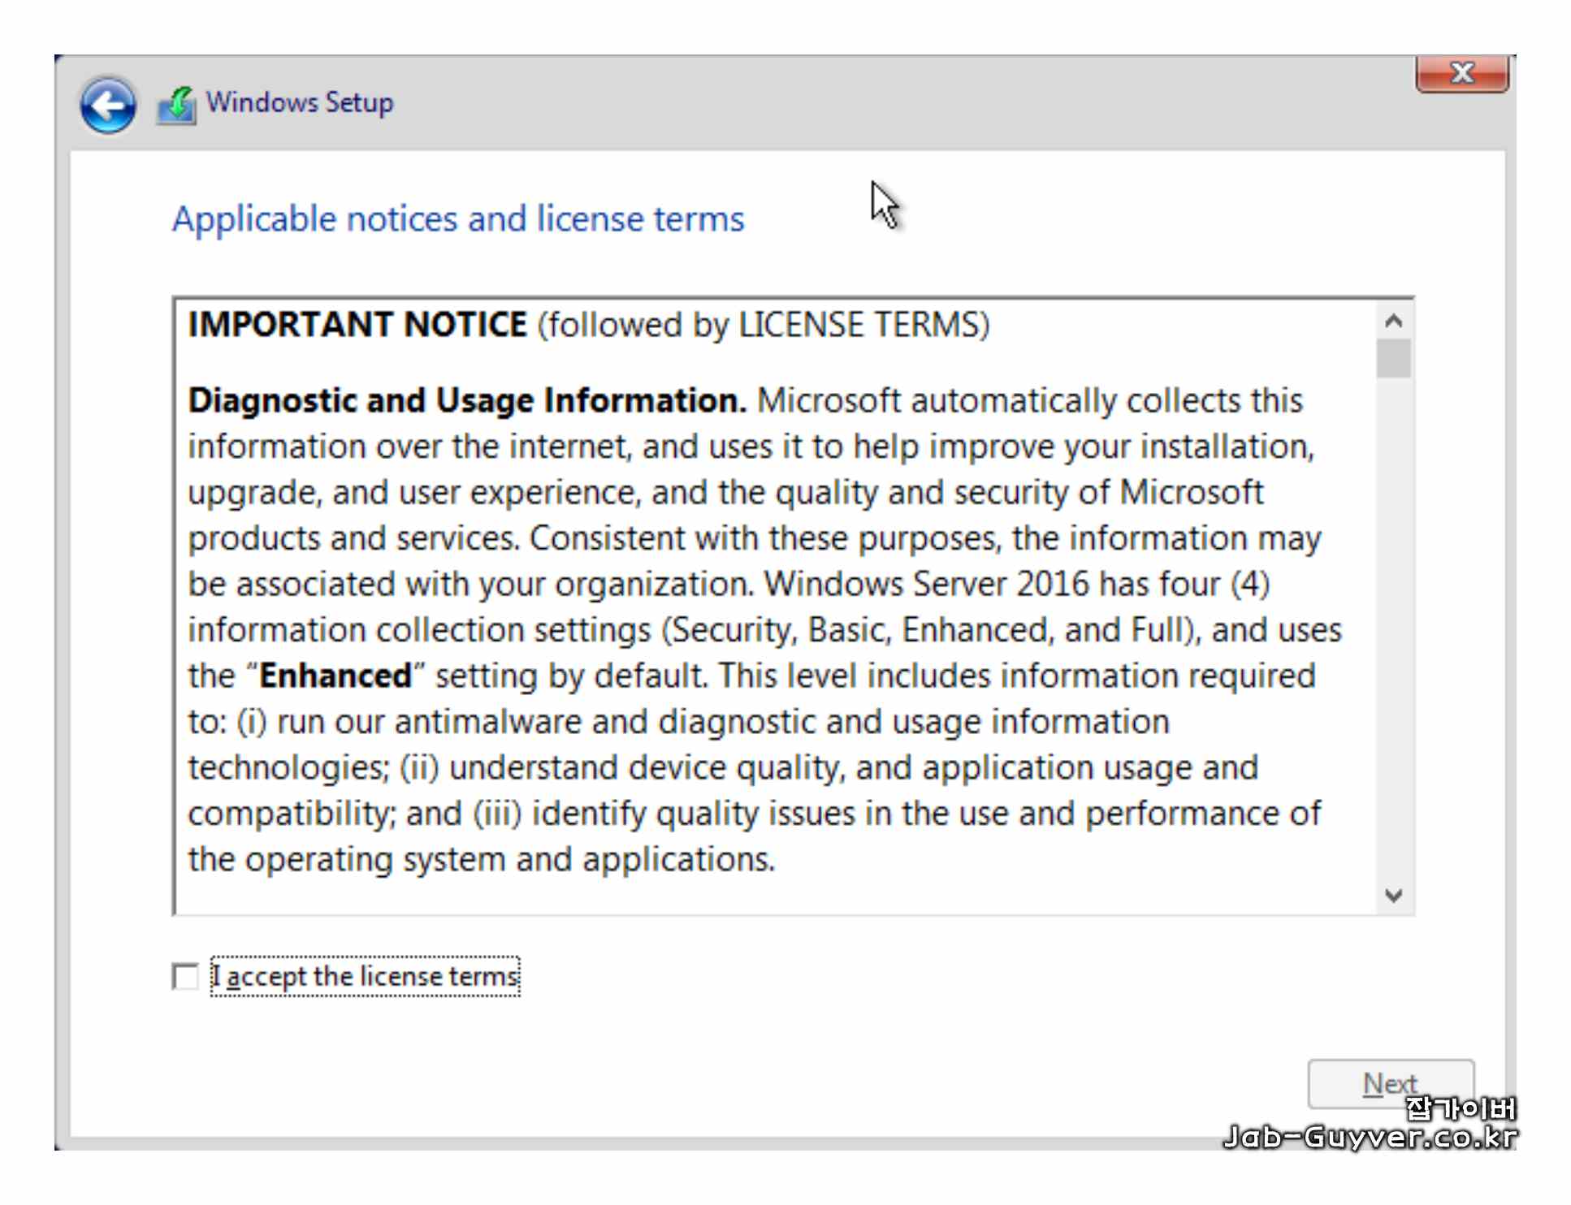
Task: Tick the accept license terms checkbox
Action: [185, 976]
